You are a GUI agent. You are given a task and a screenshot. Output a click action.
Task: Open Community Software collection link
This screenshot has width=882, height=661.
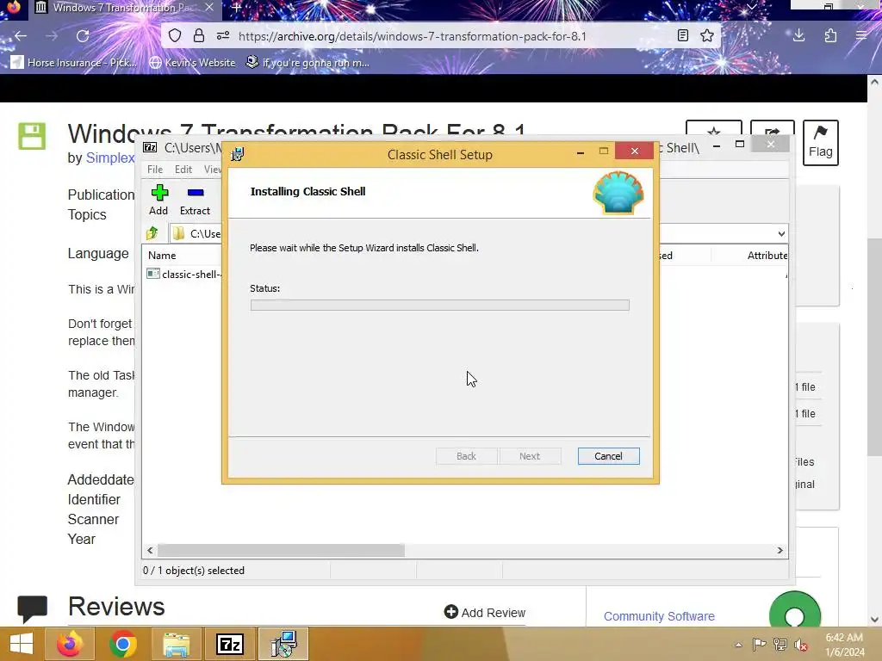pyautogui.click(x=659, y=616)
